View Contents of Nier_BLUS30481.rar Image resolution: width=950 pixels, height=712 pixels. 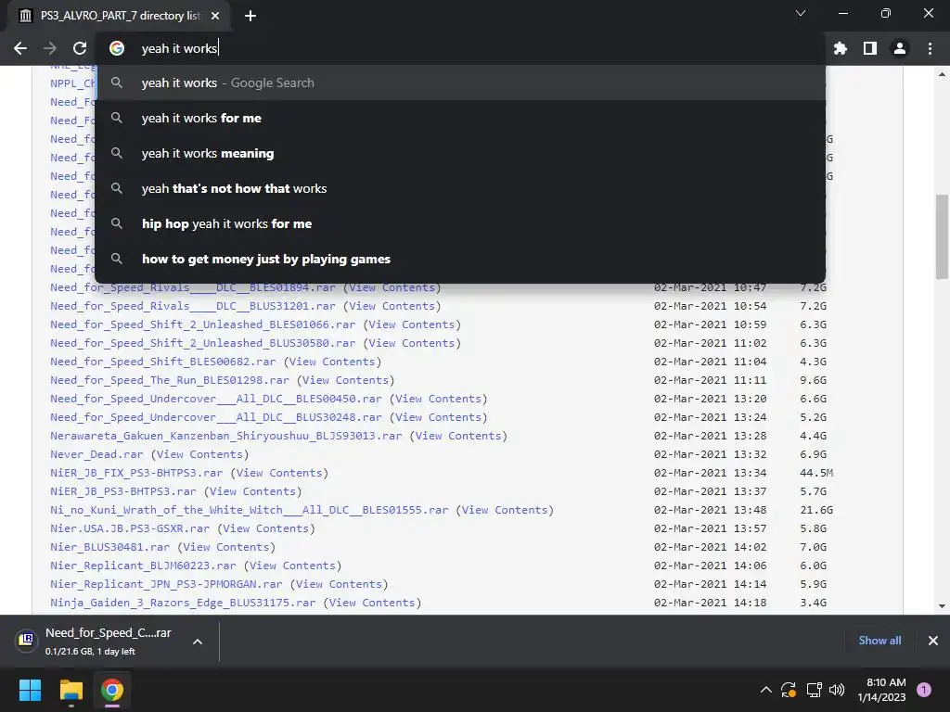point(226,547)
